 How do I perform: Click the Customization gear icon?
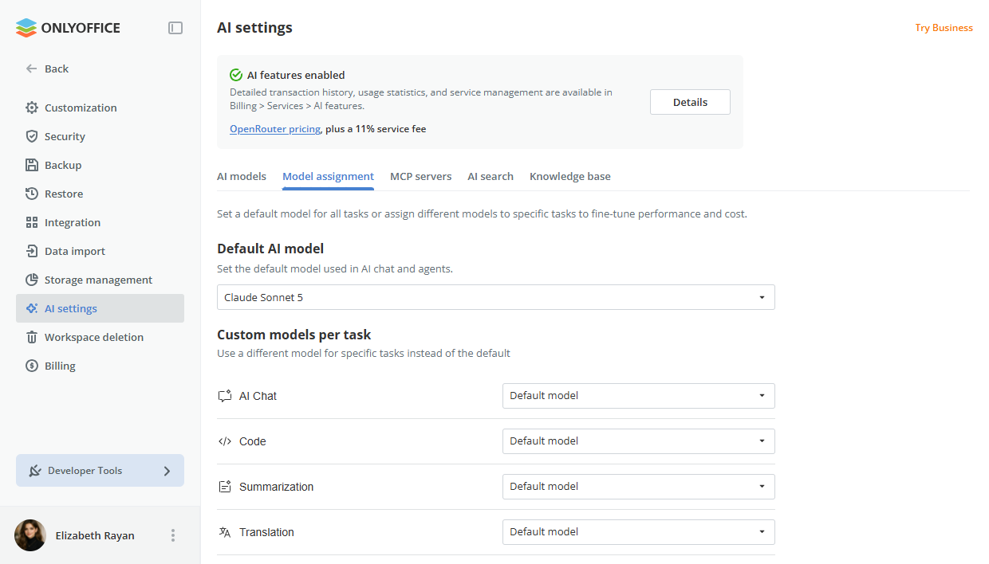click(32, 108)
